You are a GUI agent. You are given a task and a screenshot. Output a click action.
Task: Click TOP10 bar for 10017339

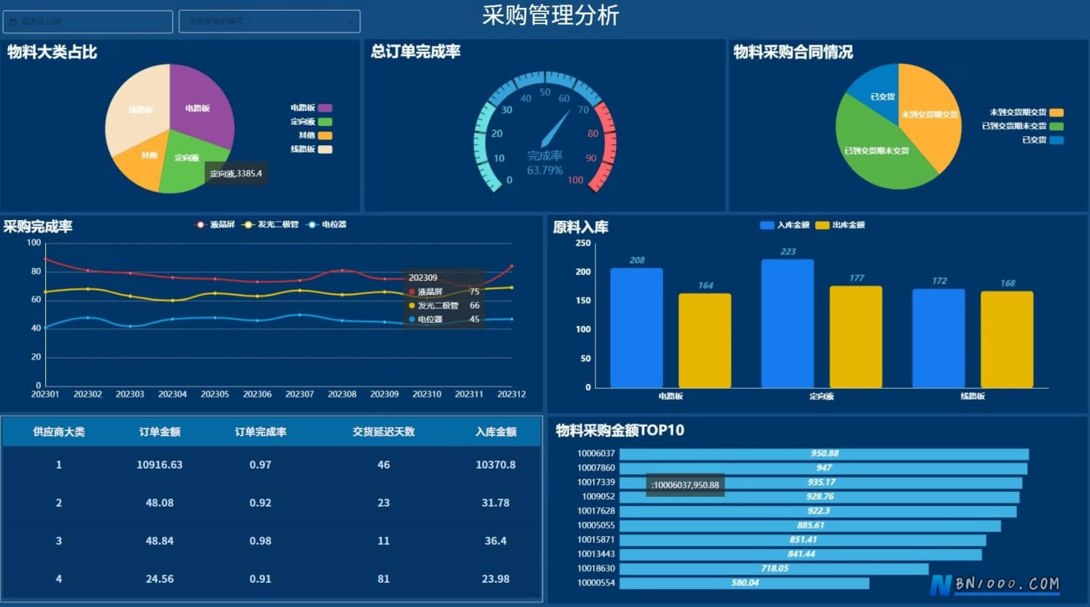point(821,482)
